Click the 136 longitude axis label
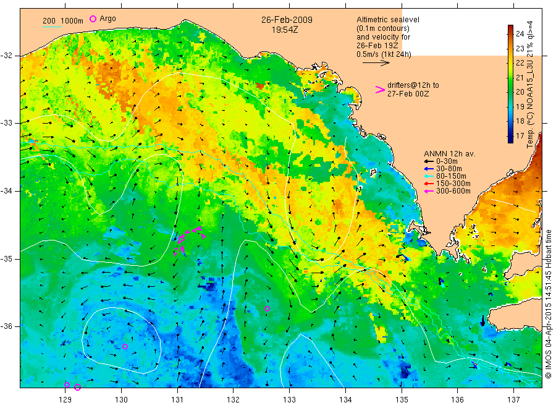This screenshot has height=408, width=556. pyautogui.click(x=457, y=400)
